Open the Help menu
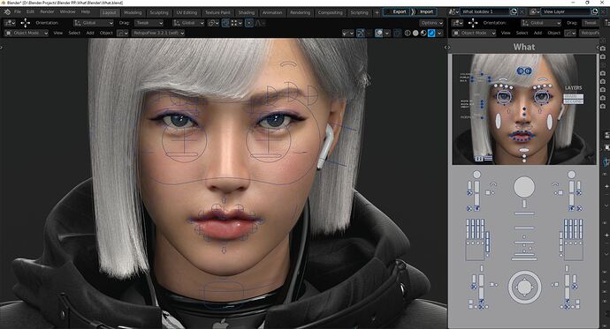610x329 pixels. 86,12
